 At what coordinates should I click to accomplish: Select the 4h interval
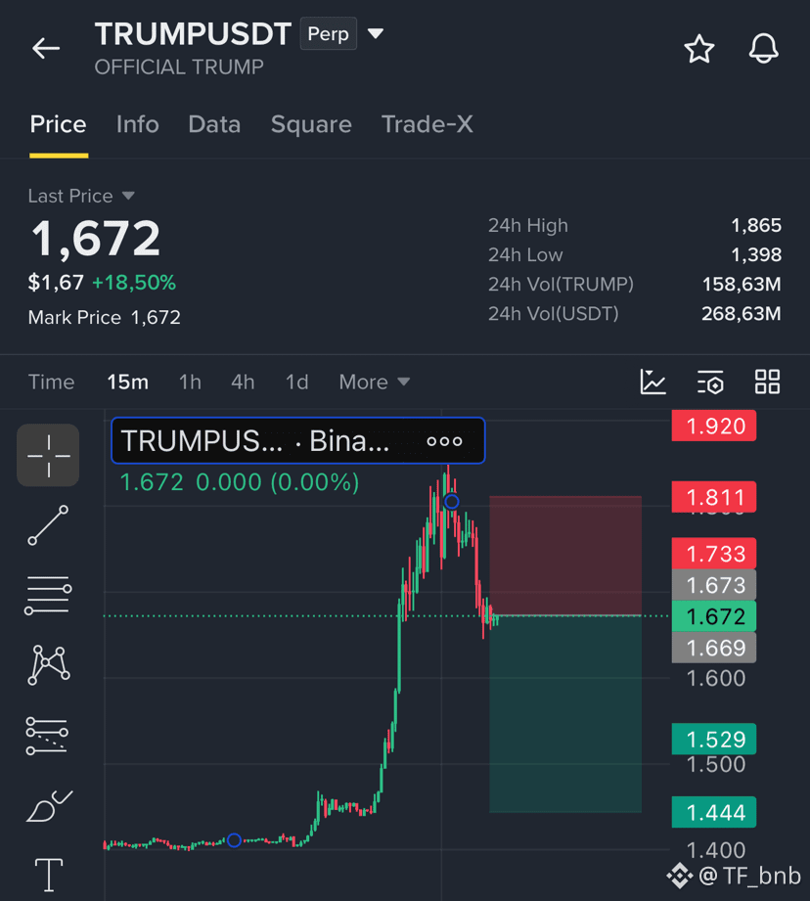(243, 383)
